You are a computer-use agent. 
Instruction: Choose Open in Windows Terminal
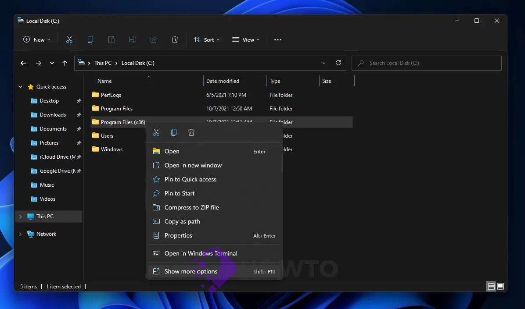(214, 253)
